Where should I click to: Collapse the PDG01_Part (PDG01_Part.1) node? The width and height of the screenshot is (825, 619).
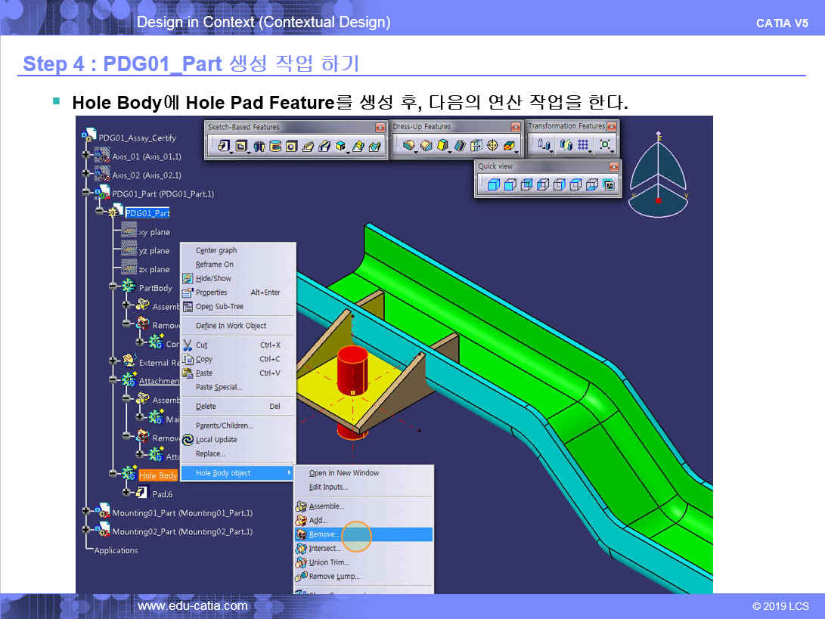(86, 193)
